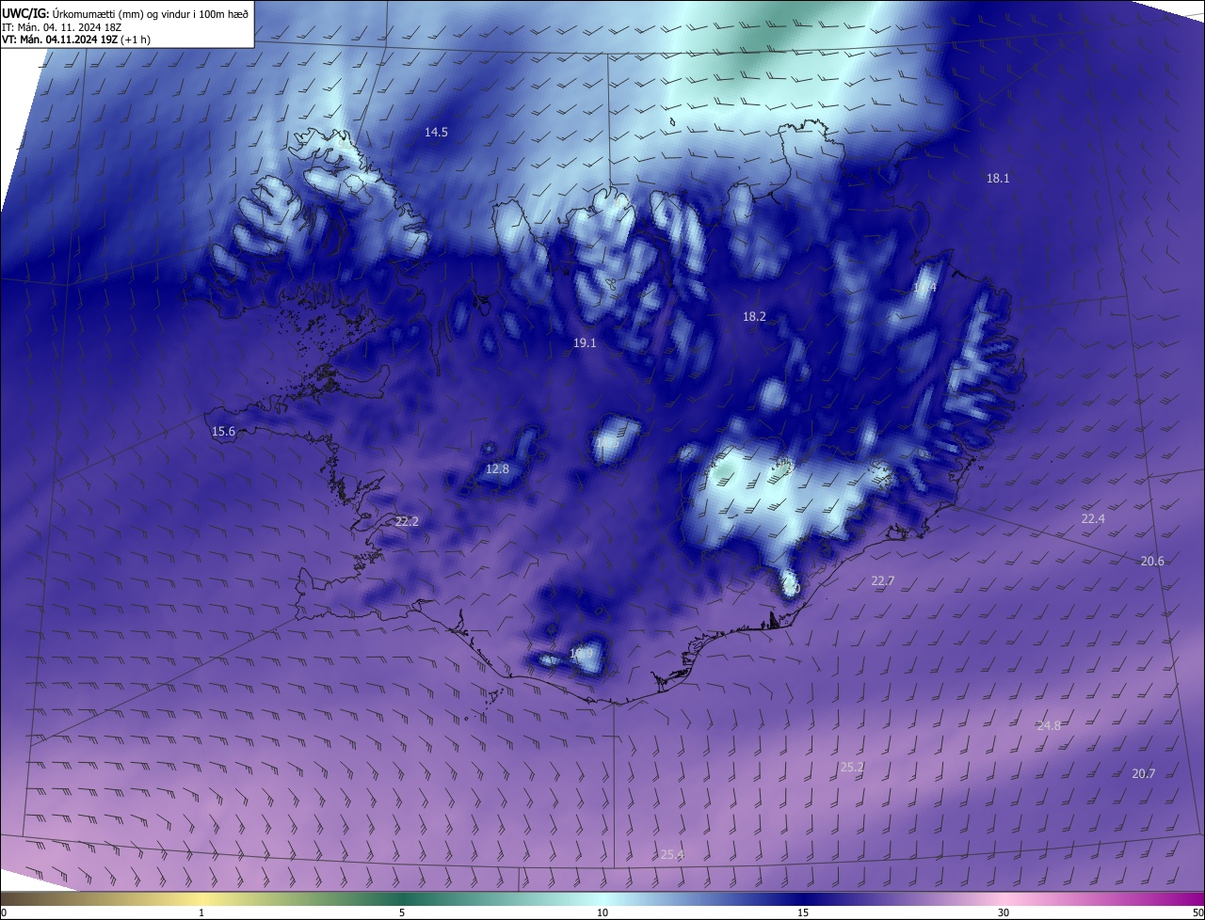
Task: Click the color scale label 50
Action: [x=1197, y=912]
